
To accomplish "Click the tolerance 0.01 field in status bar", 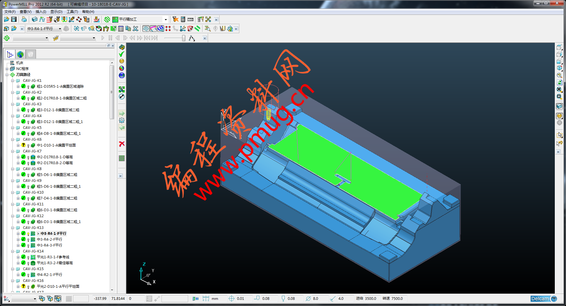I will click(243, 299).
